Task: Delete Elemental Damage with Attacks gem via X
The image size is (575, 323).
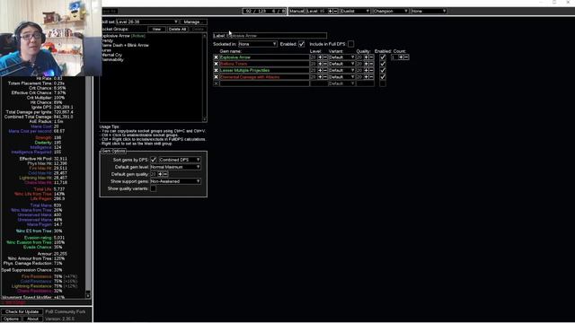Action: [216, 77]
